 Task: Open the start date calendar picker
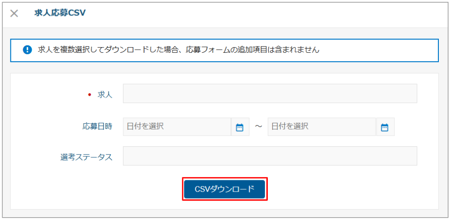[240, 127]
